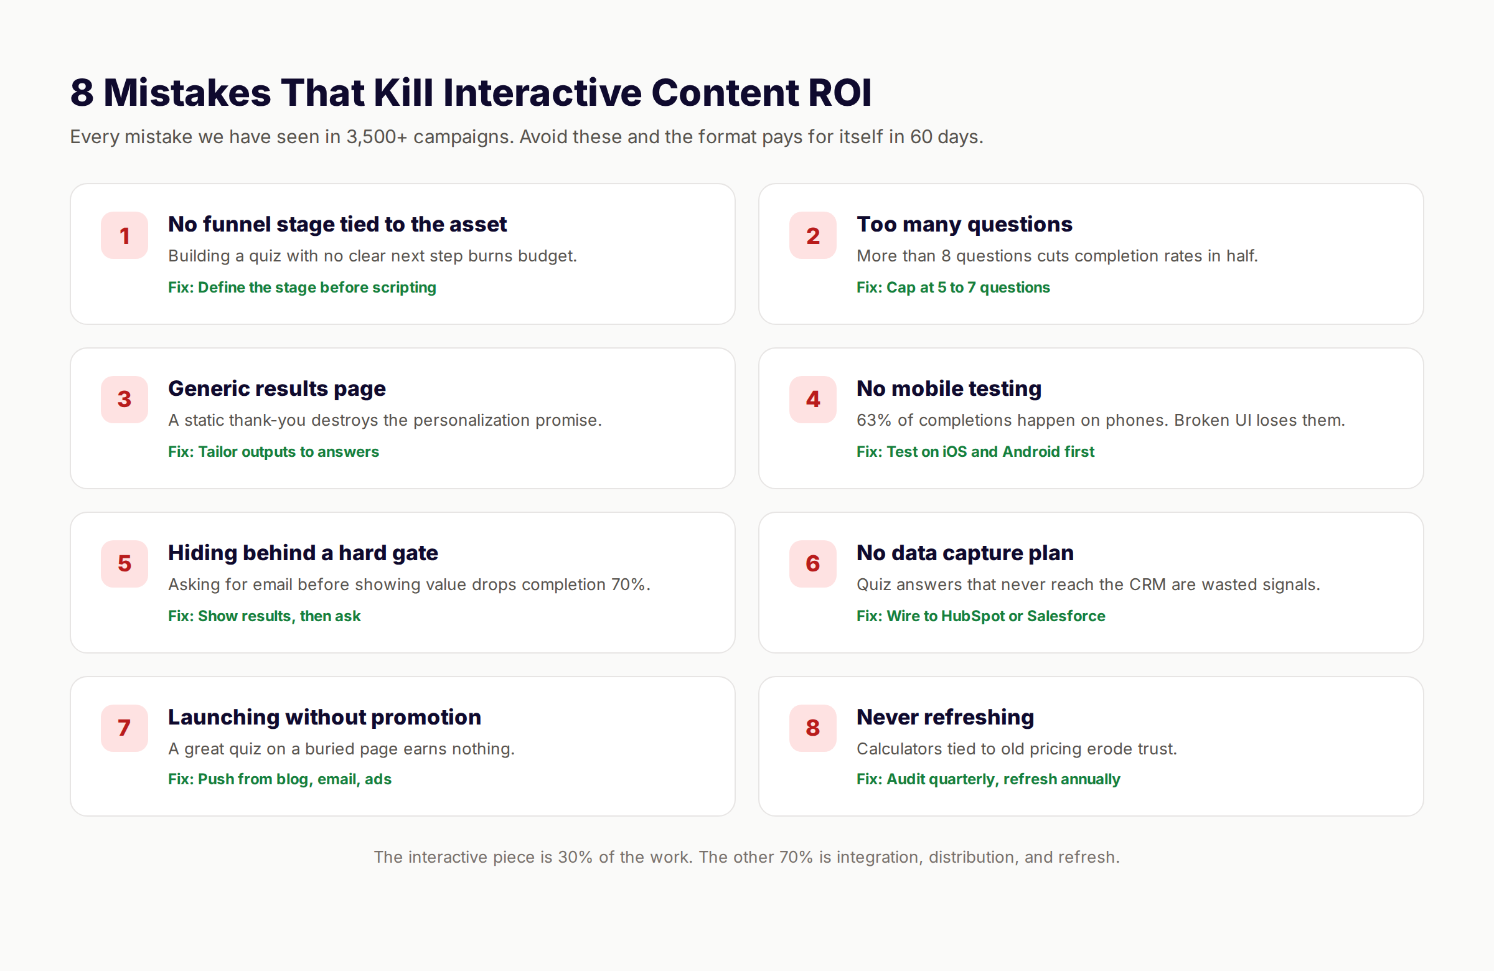This screenshot has width=1494, height=971.
Task: Click '63% of completions happen on phones' text
Action: (1101, 420)
